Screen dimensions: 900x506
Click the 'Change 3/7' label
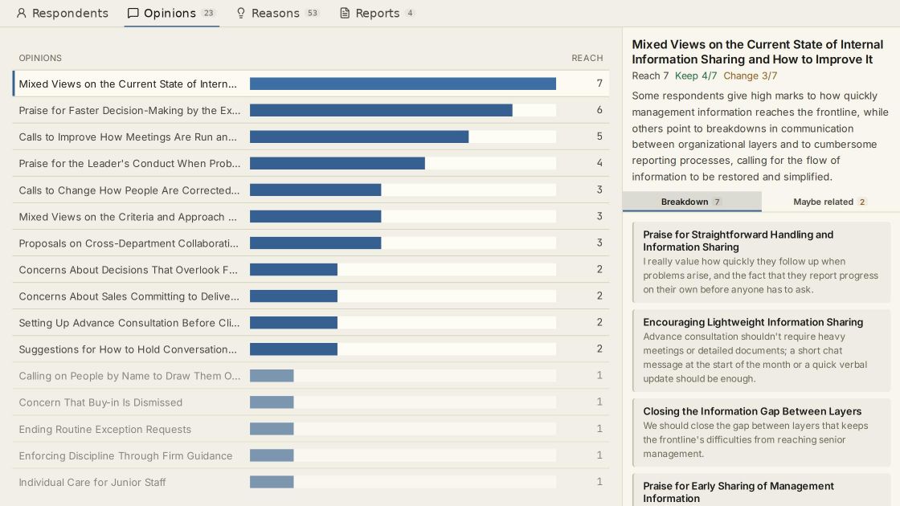[751, 75]
